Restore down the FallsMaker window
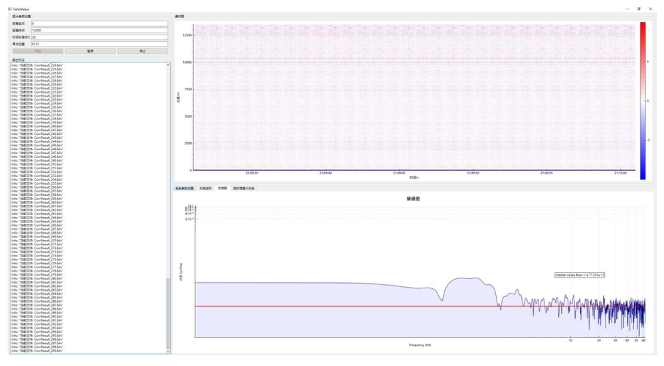 (639, 9)
